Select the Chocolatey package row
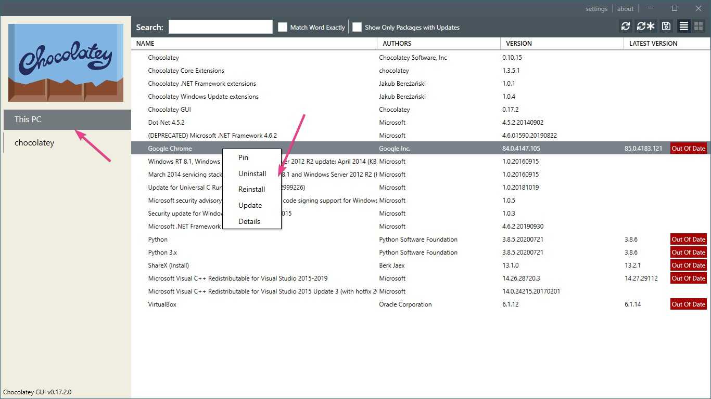Viewport: 711px width, 399px height. 421,58
